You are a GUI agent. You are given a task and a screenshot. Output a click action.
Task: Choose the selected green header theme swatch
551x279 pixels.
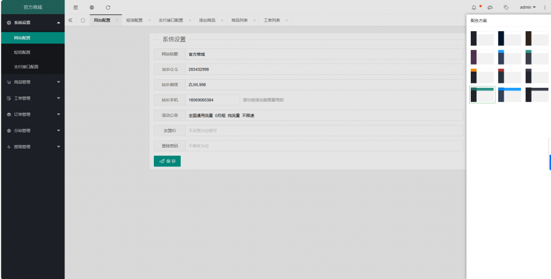pyautogui.click(x=482, y=95)
